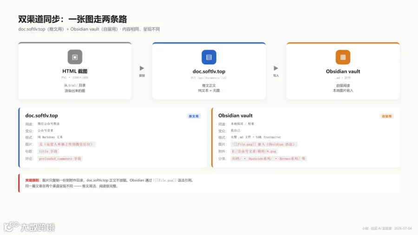Click the PNG · 3200×1800 caption
This screenshot has width=418, height=235.
75,78
